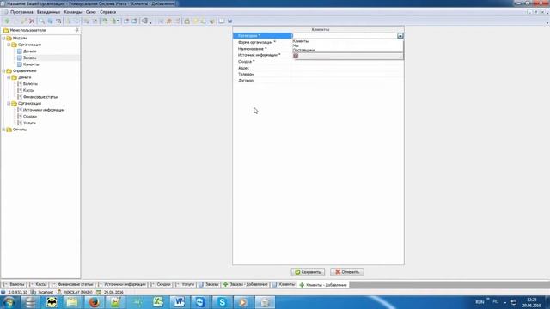Switch to the Финансовые статьи bottom tab
Screen dimensions: 550x309
pos(73,284)
